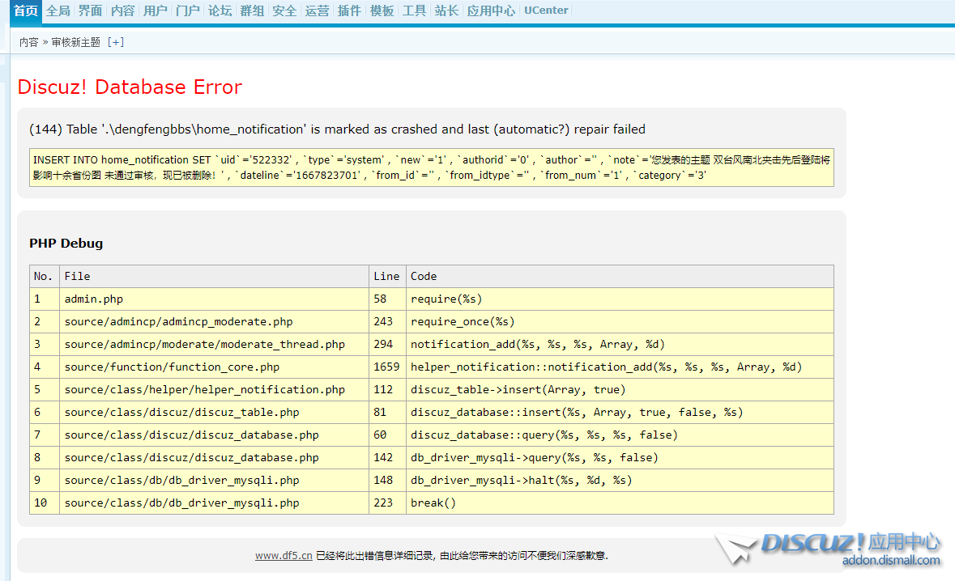Switch to the 全局 menu
Viewport: 955px width, 581px height.
pos(58,11)
